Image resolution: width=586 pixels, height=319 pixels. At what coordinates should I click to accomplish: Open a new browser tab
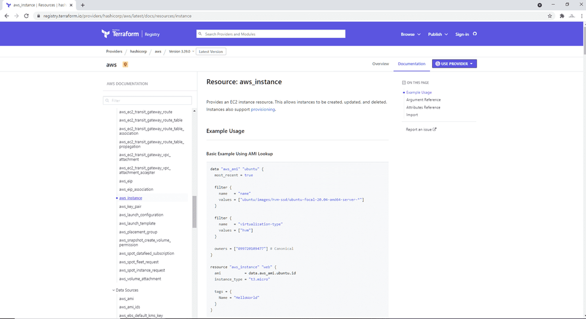(82, 5)
